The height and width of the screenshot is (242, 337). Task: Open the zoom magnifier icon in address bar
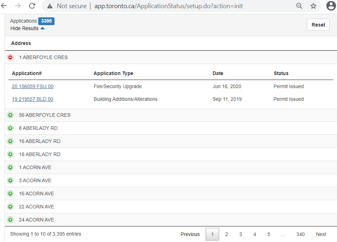[299, 6]
